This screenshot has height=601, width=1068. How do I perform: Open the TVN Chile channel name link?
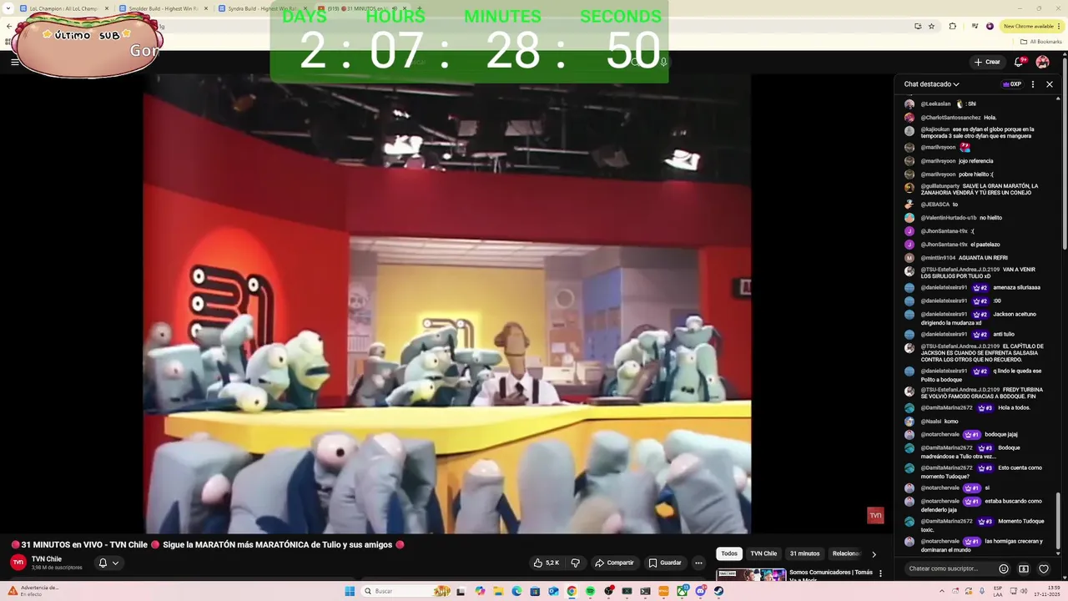47,559
